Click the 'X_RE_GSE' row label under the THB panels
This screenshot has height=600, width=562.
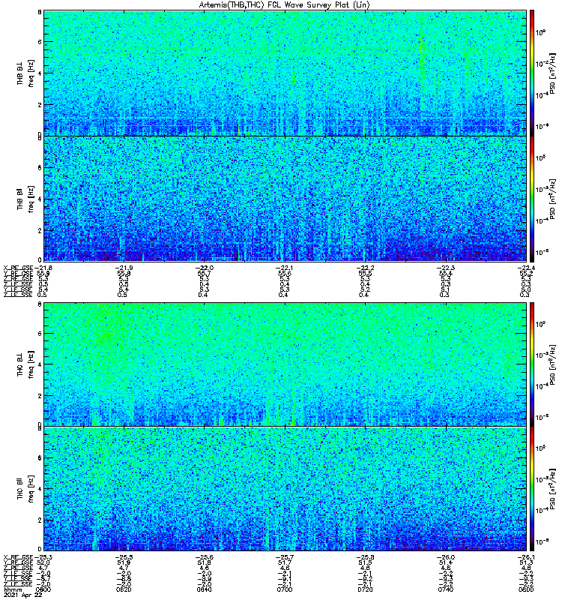coord(18,268)
